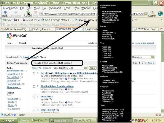
Task: Click the Search magnifier icon in the toolbar
Action: (x=152, y=13)
